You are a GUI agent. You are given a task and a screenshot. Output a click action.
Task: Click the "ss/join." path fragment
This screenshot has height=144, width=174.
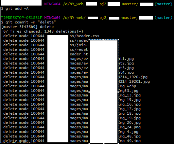click(79, 45)
